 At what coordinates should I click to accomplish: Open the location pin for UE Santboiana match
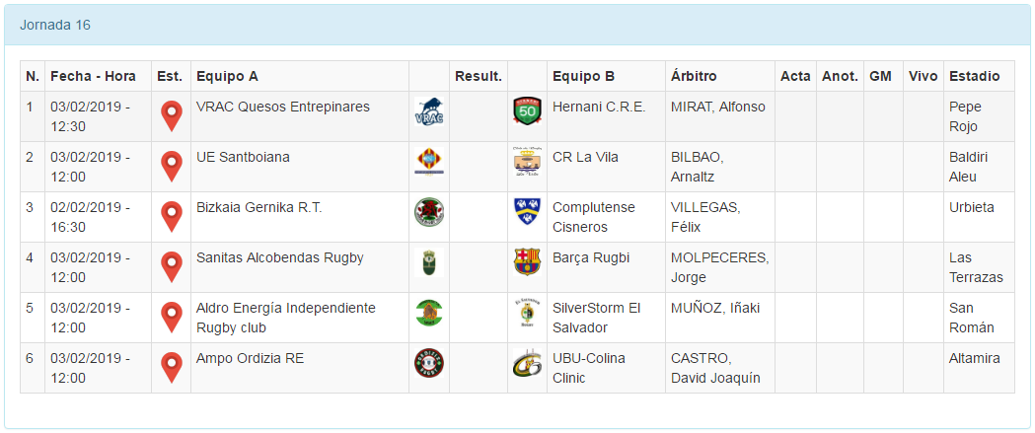pos(172,166)
